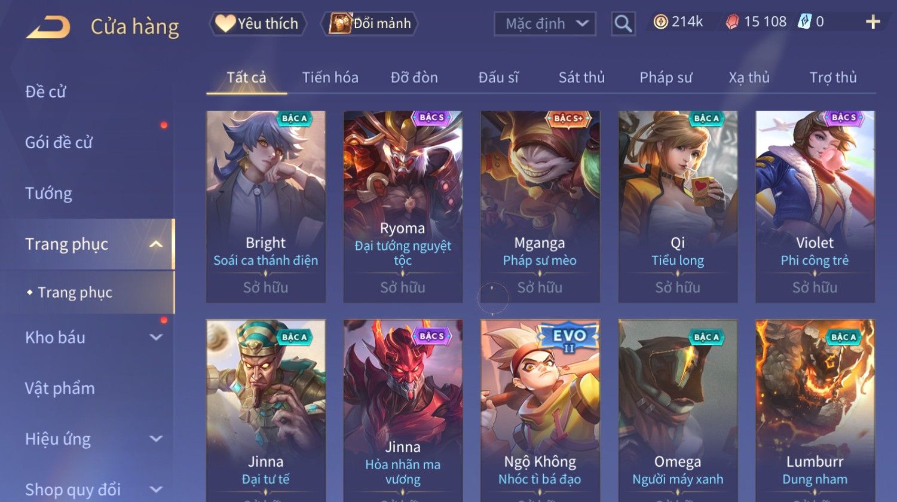Tap the plus icon to add currency

(873, 22)
